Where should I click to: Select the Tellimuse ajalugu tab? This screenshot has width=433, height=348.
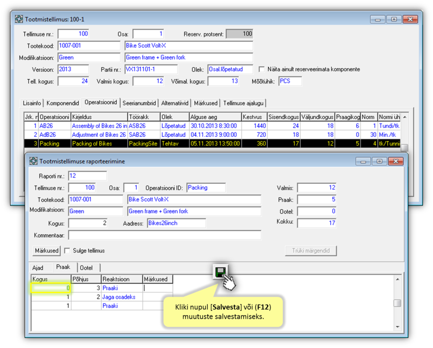[x=244, y=103]
